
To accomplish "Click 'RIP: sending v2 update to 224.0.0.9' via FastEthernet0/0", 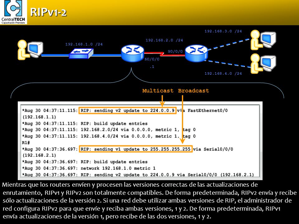I will pos(127,110).
